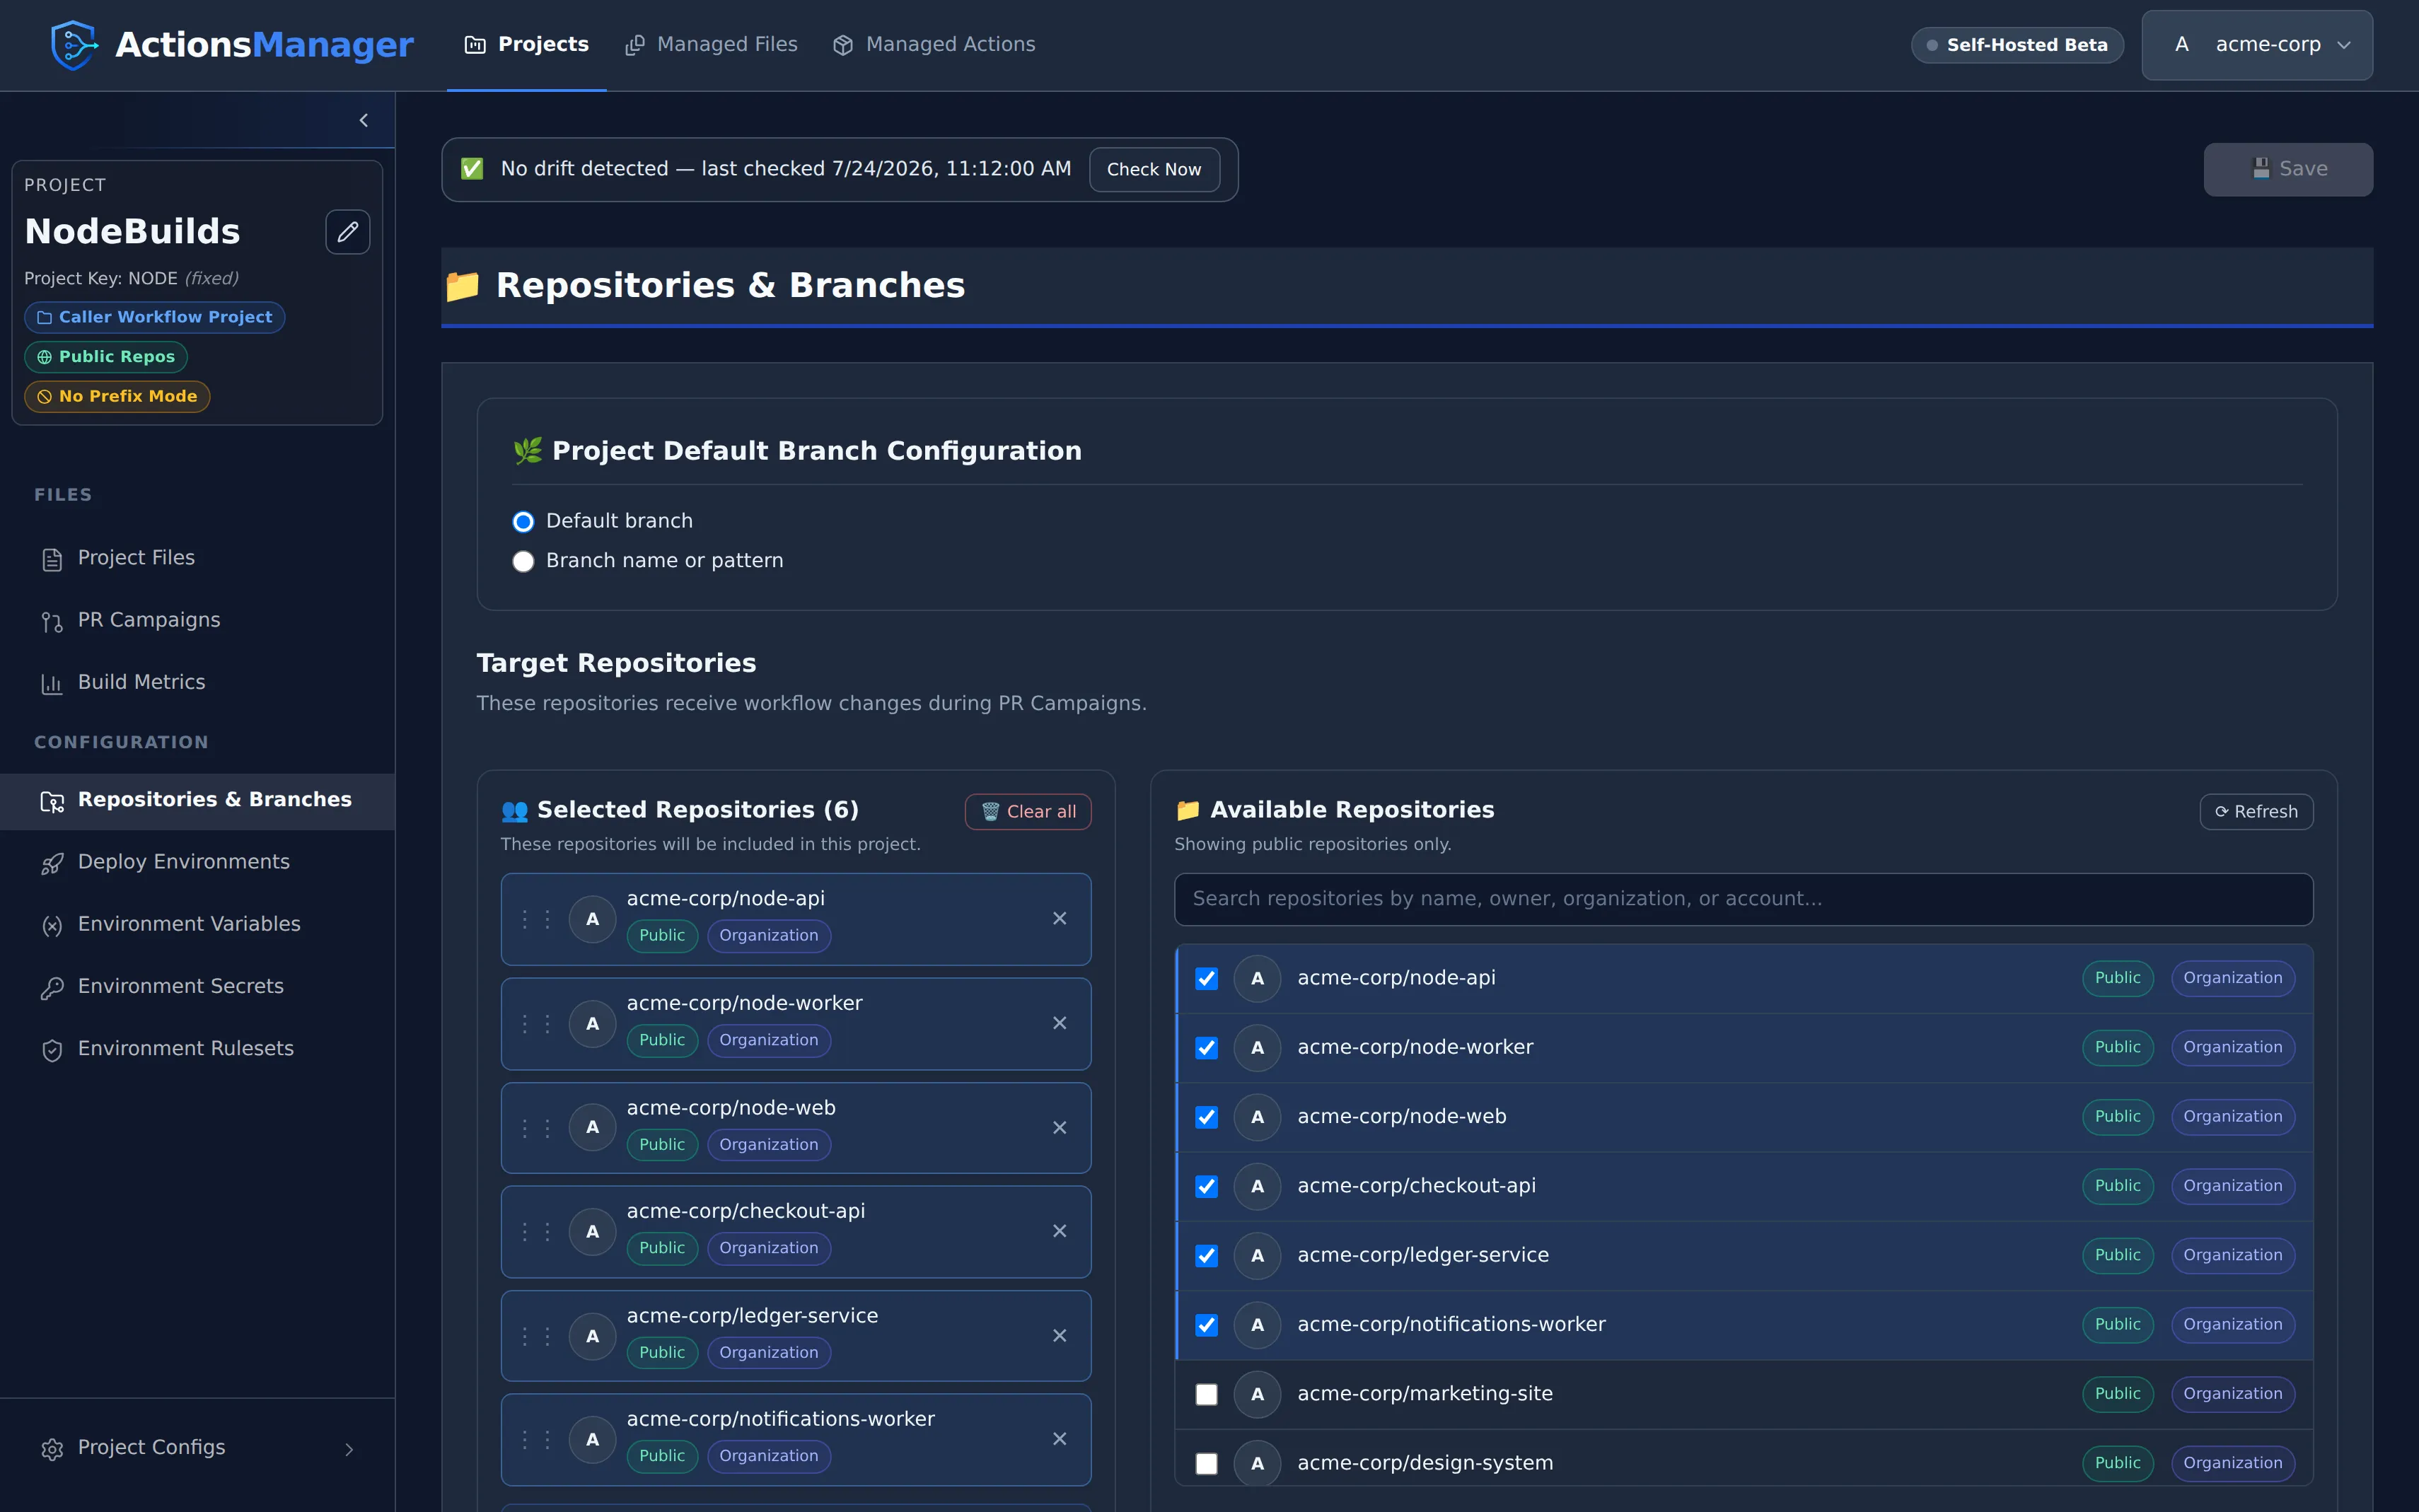Open the acme-corp account dropdown
This screenshot has height=1512, width=2419.
[x=2257, y=45]
